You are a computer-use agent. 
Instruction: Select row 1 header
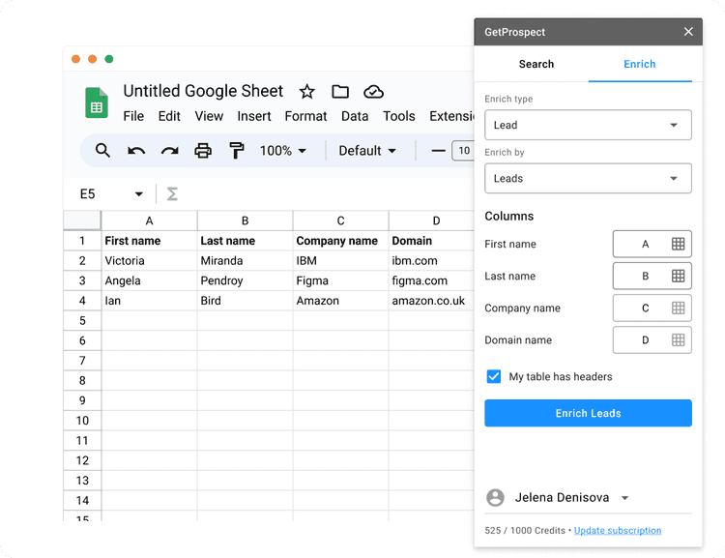(x=82, y=241)
